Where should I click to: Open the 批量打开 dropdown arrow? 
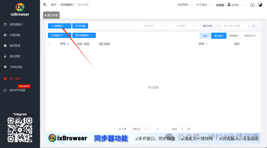(69, 35)
